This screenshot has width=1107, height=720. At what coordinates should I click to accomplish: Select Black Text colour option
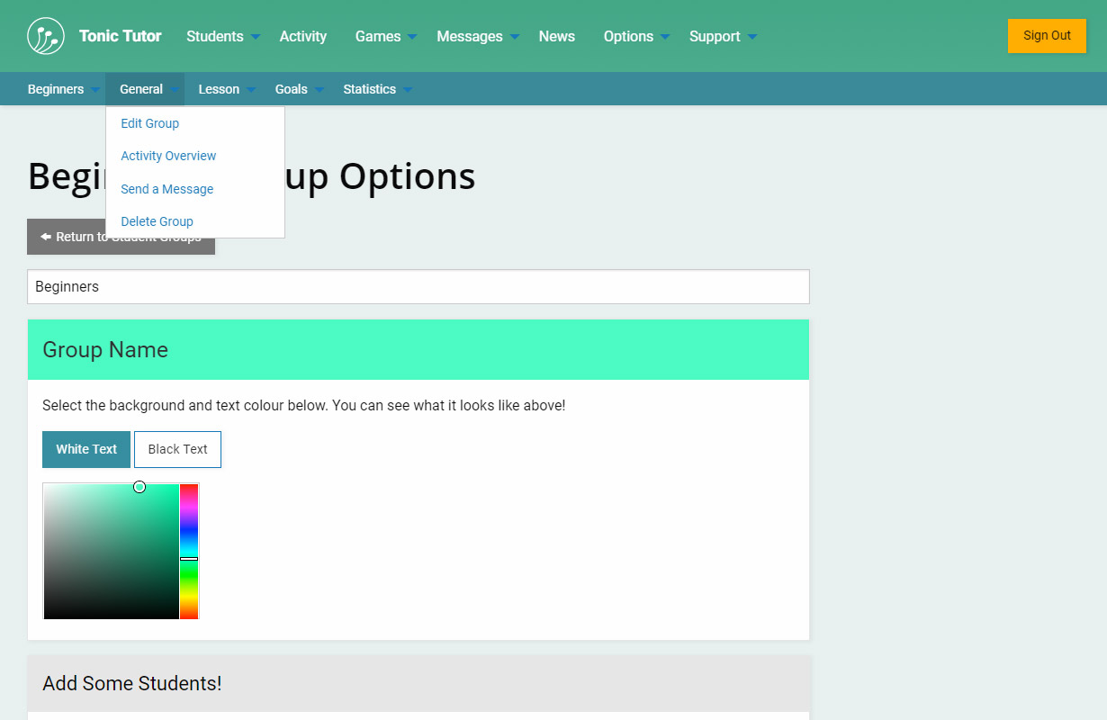pos(177,449)
